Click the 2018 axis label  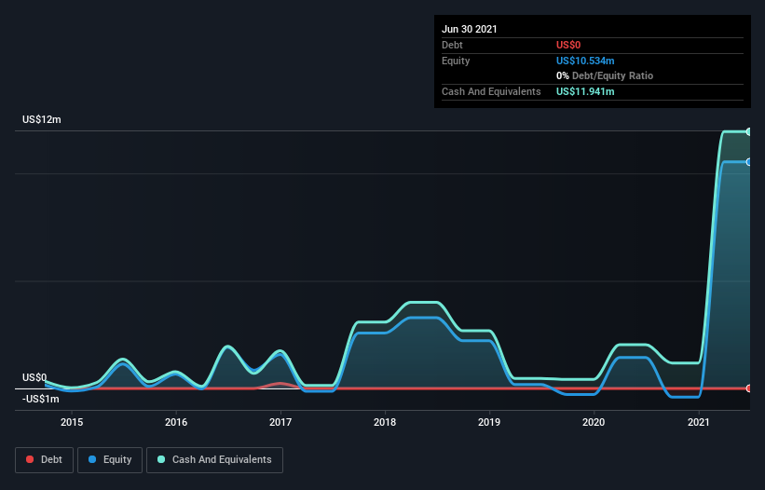point(385,422)
